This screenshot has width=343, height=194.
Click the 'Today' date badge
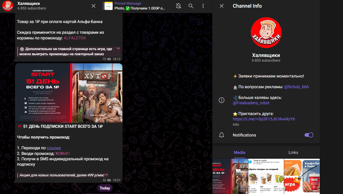(105, 188)
